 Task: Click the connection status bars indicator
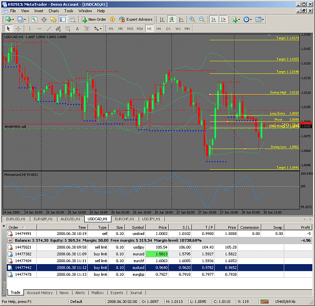coord(265,301)
